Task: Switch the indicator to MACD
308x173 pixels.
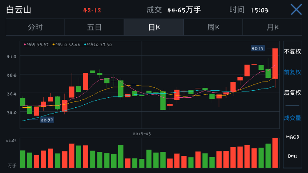Action: (292, 137)
